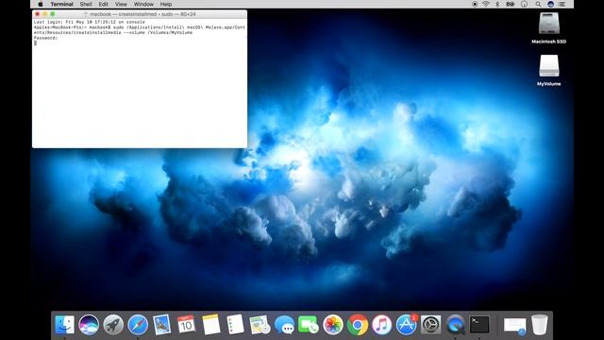This screenshot has height=340, width=604.
Task: Open the Maps icon in Dock
Action: 260,325
